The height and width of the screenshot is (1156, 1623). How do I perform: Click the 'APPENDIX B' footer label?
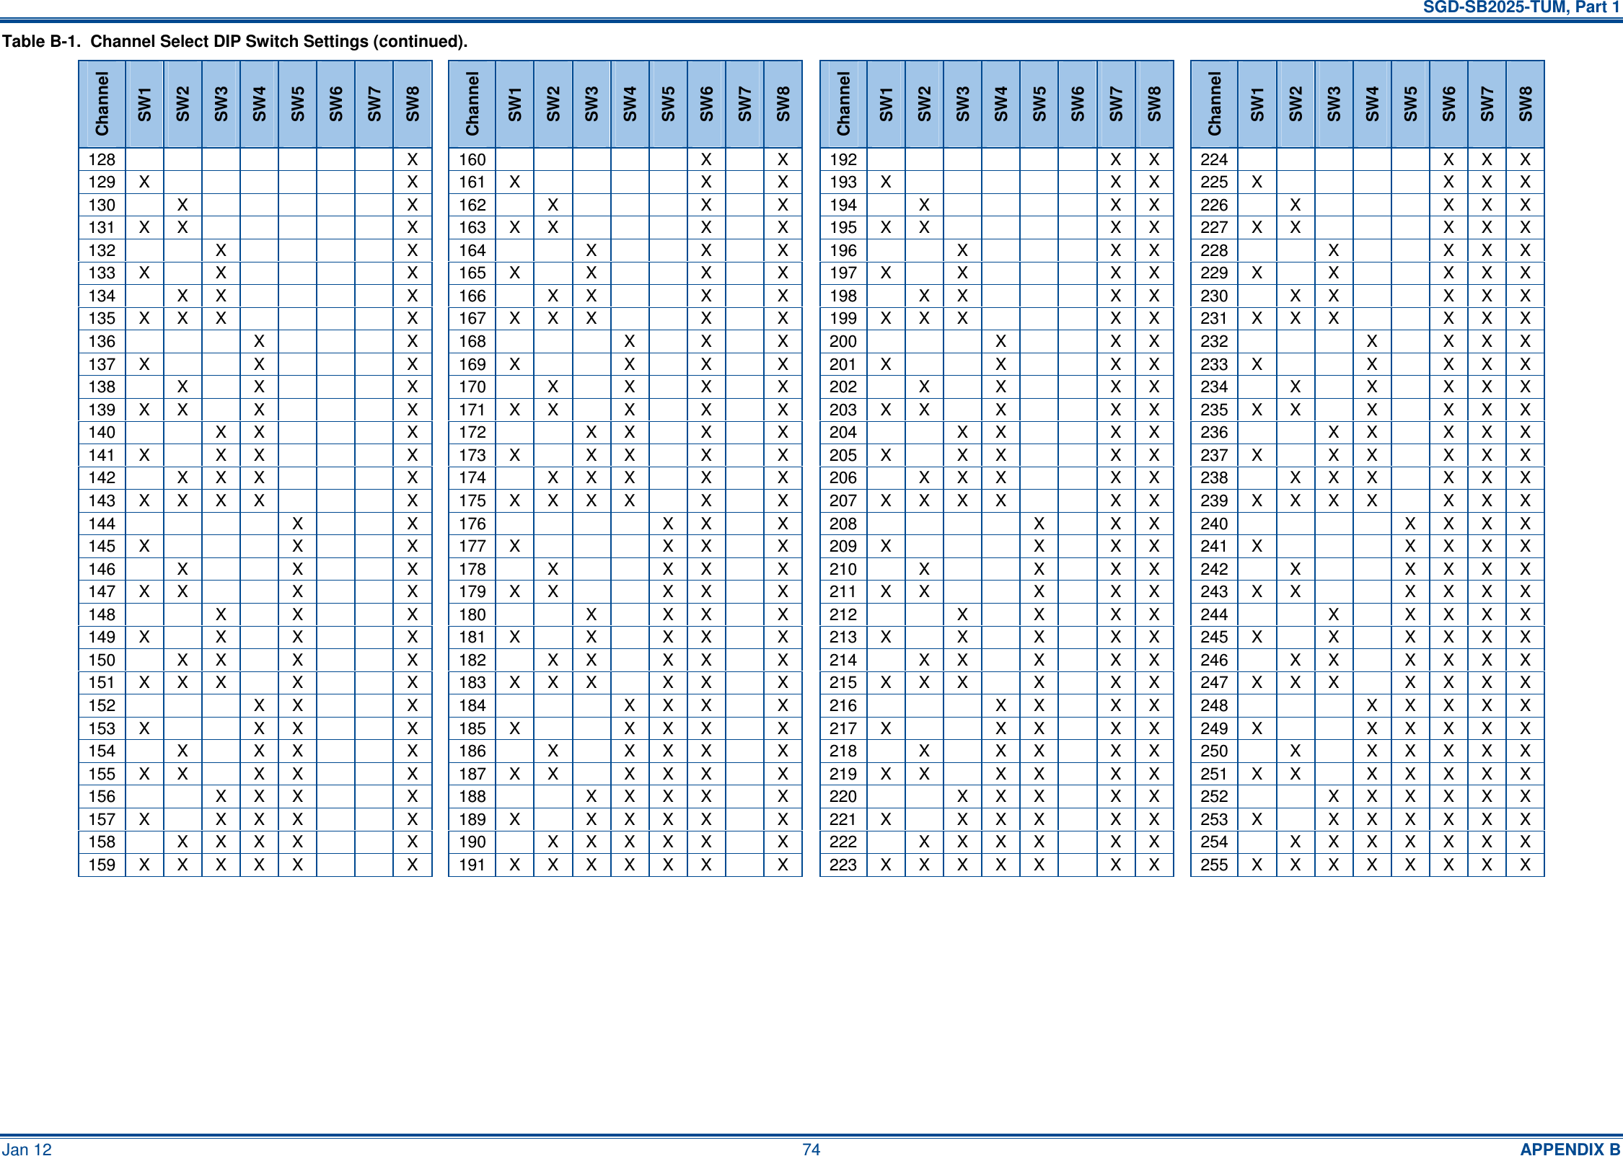pyautogui.click(x=1570, y=1149)
